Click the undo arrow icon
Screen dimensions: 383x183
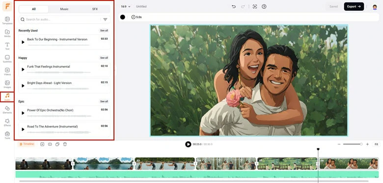(234, 6)
